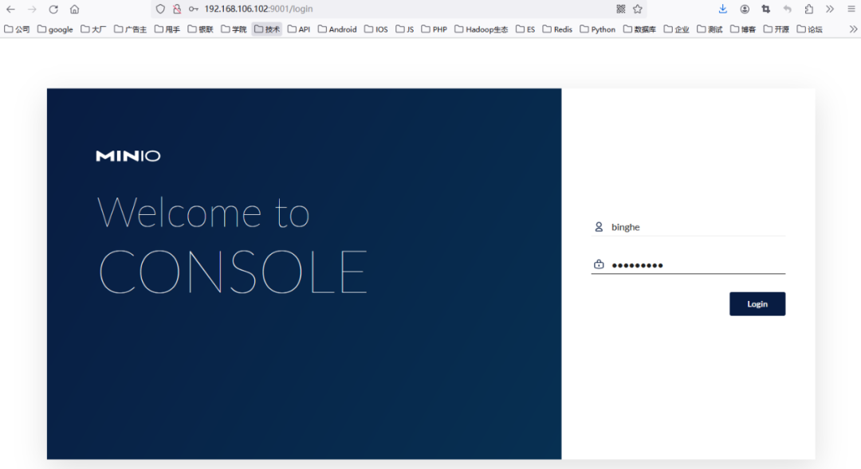Open the 用手 bookmarks folder
This screenshot has width=861, height=469.
click(167, 29)
